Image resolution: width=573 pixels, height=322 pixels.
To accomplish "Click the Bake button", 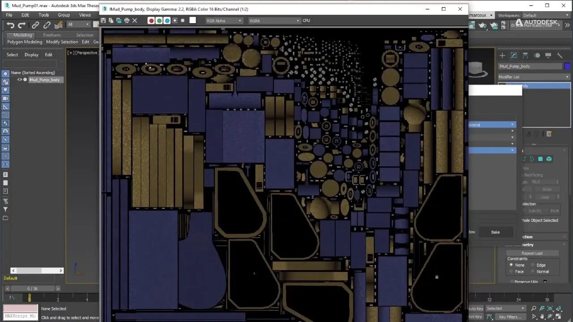I will tap(496, 232).
